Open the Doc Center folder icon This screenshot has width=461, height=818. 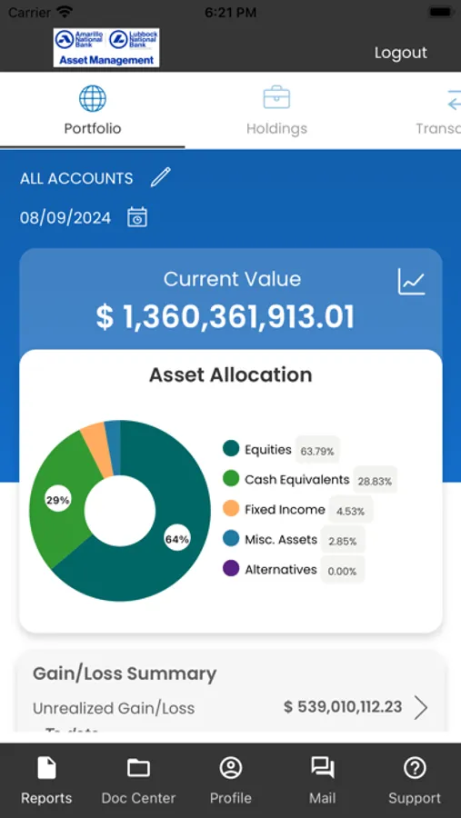tap(138, 768)
